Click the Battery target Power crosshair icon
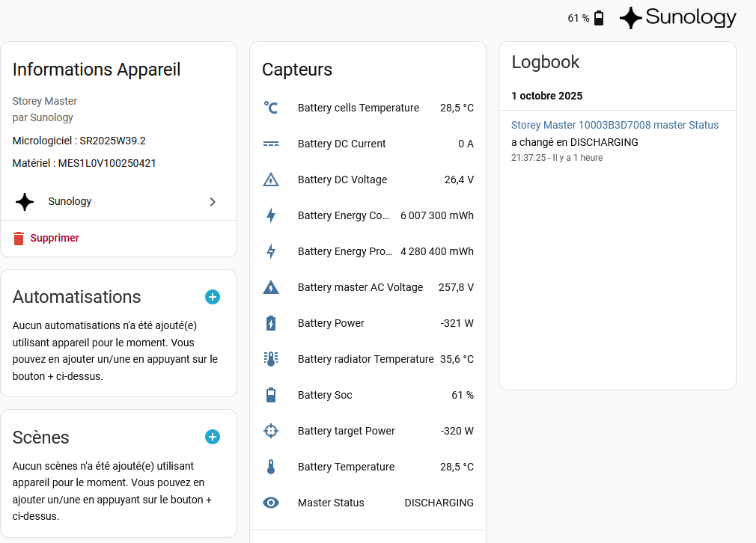This screenshot has height=543, width=756. tap(271, 431)
